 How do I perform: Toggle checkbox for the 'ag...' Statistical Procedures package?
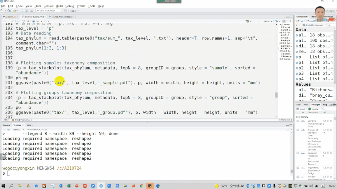(298, 153)
